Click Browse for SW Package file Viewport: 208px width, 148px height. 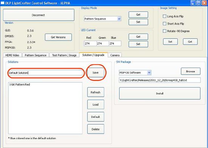pos(191,71)
